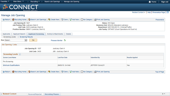170x96 pixels.
Task: Click the Personalize link in top toolbar
Action: pyautogui.click(x=160, y=20)
